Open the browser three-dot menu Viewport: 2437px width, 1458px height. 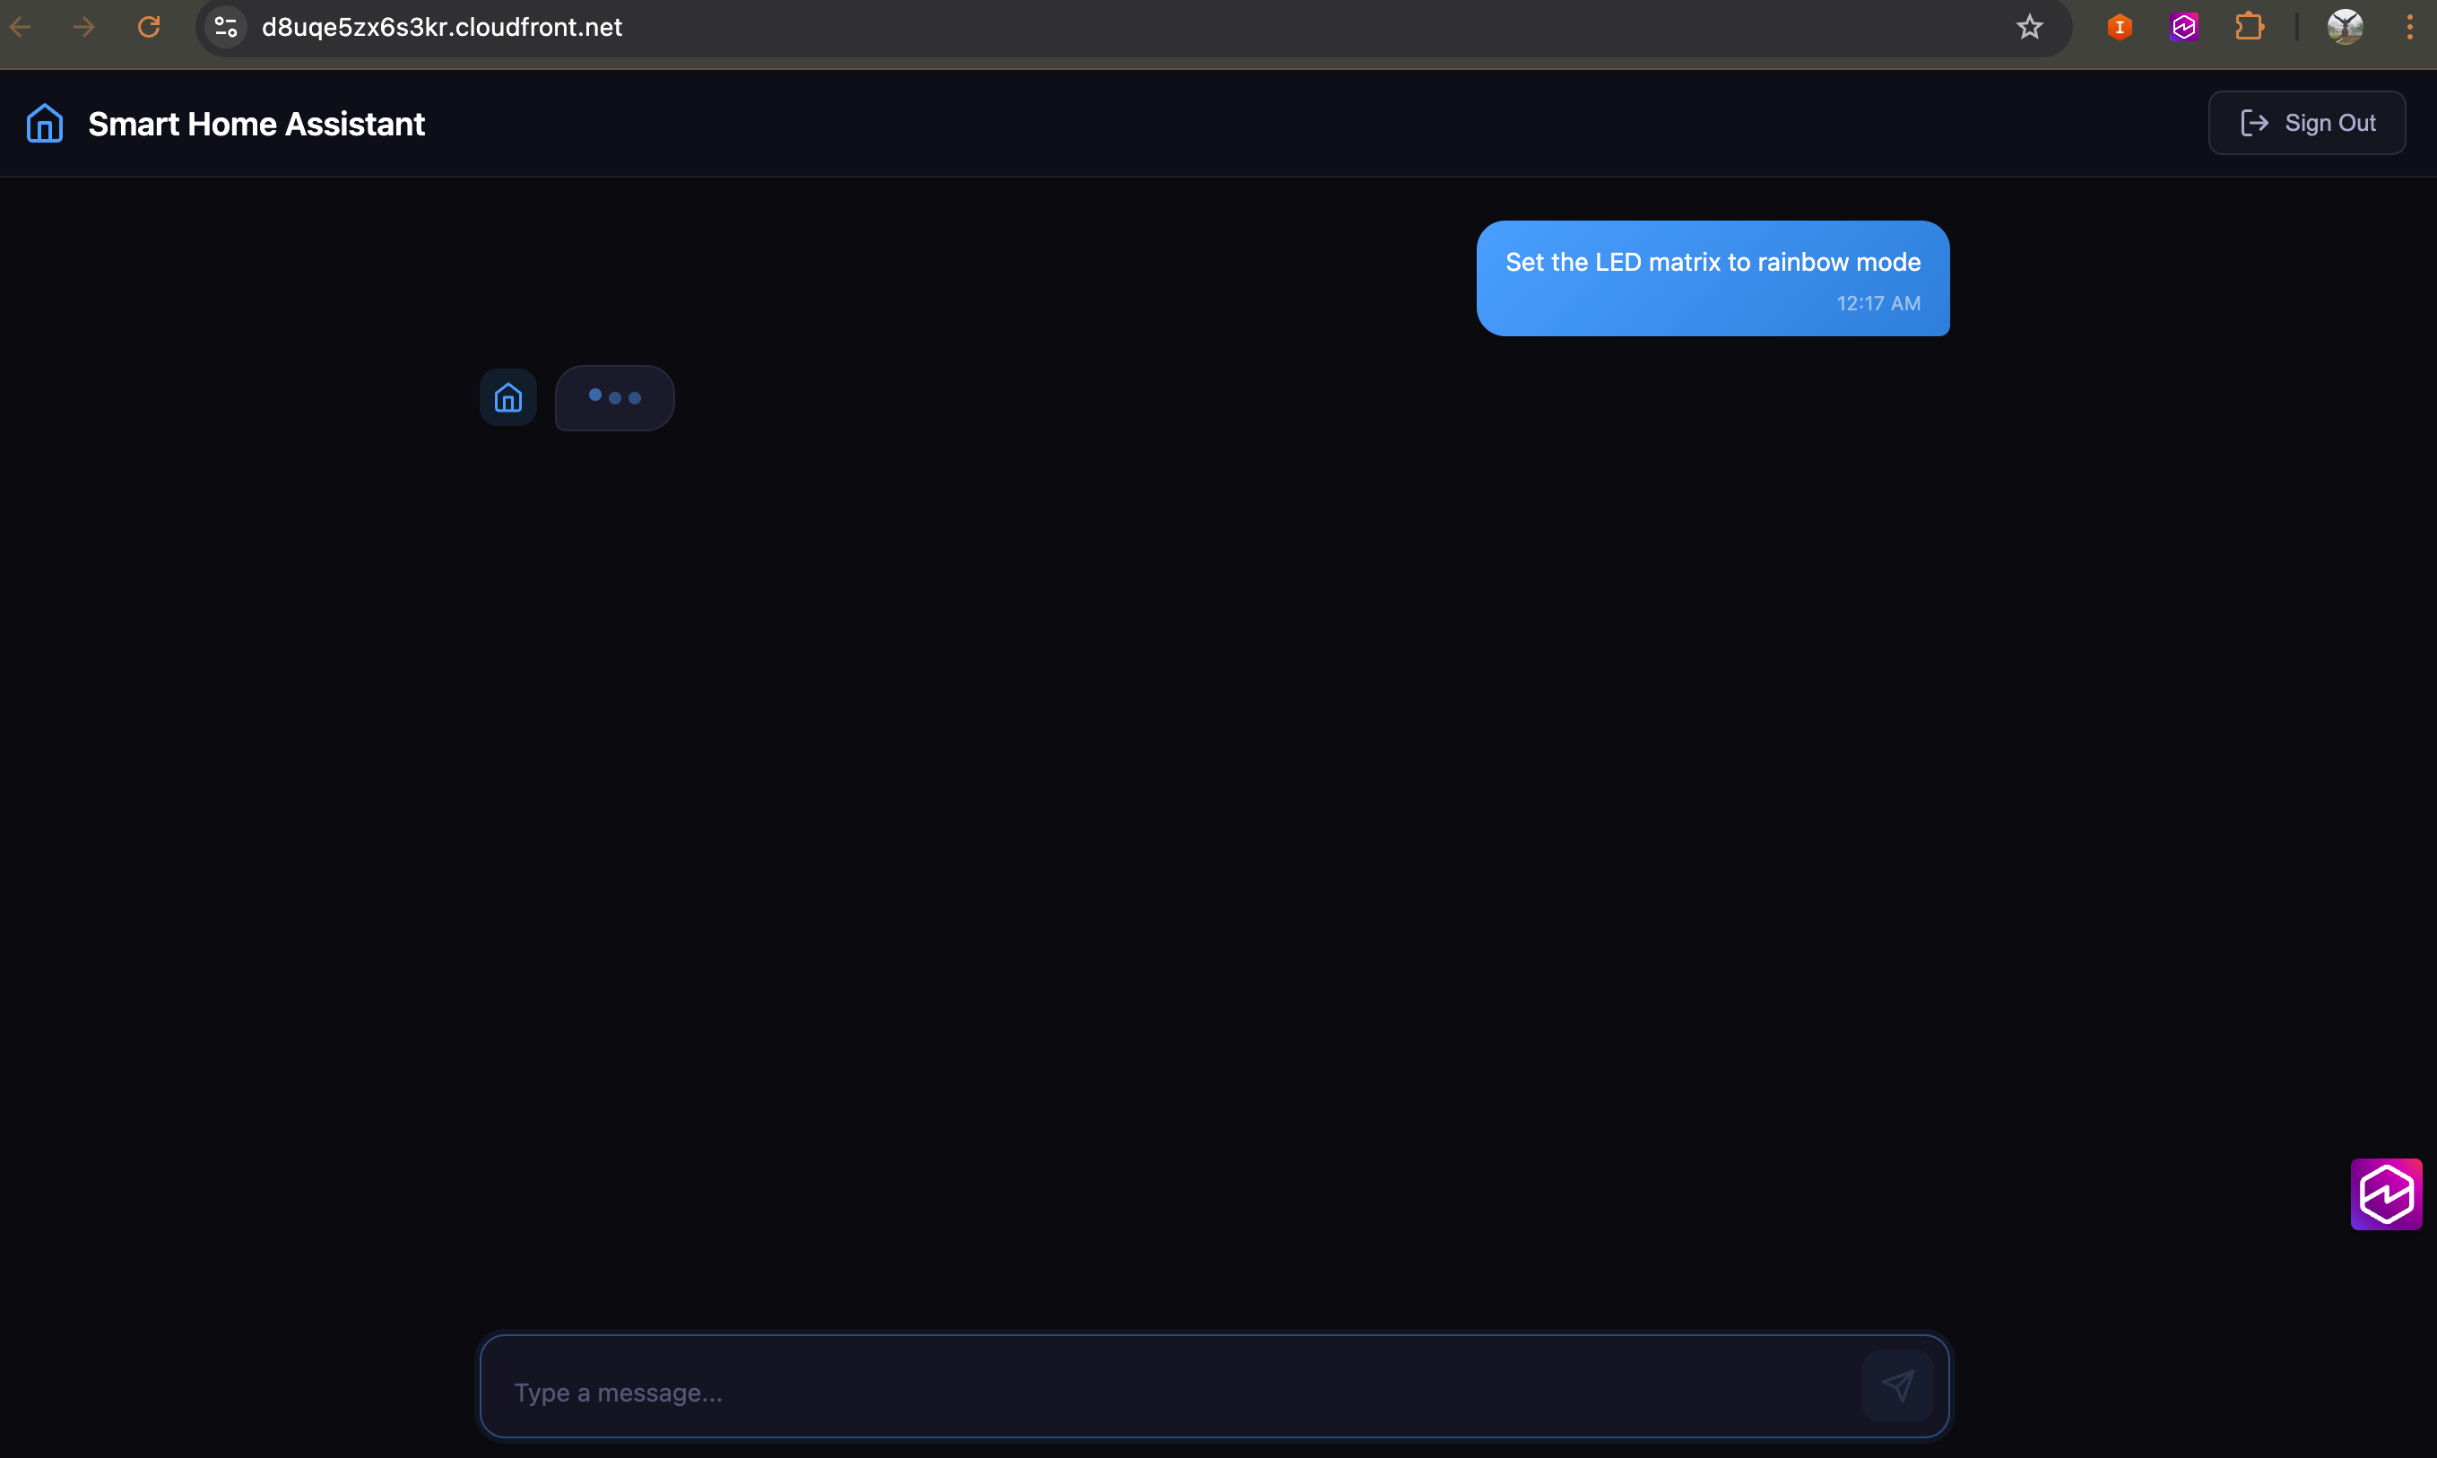(x=2409, y=28)
